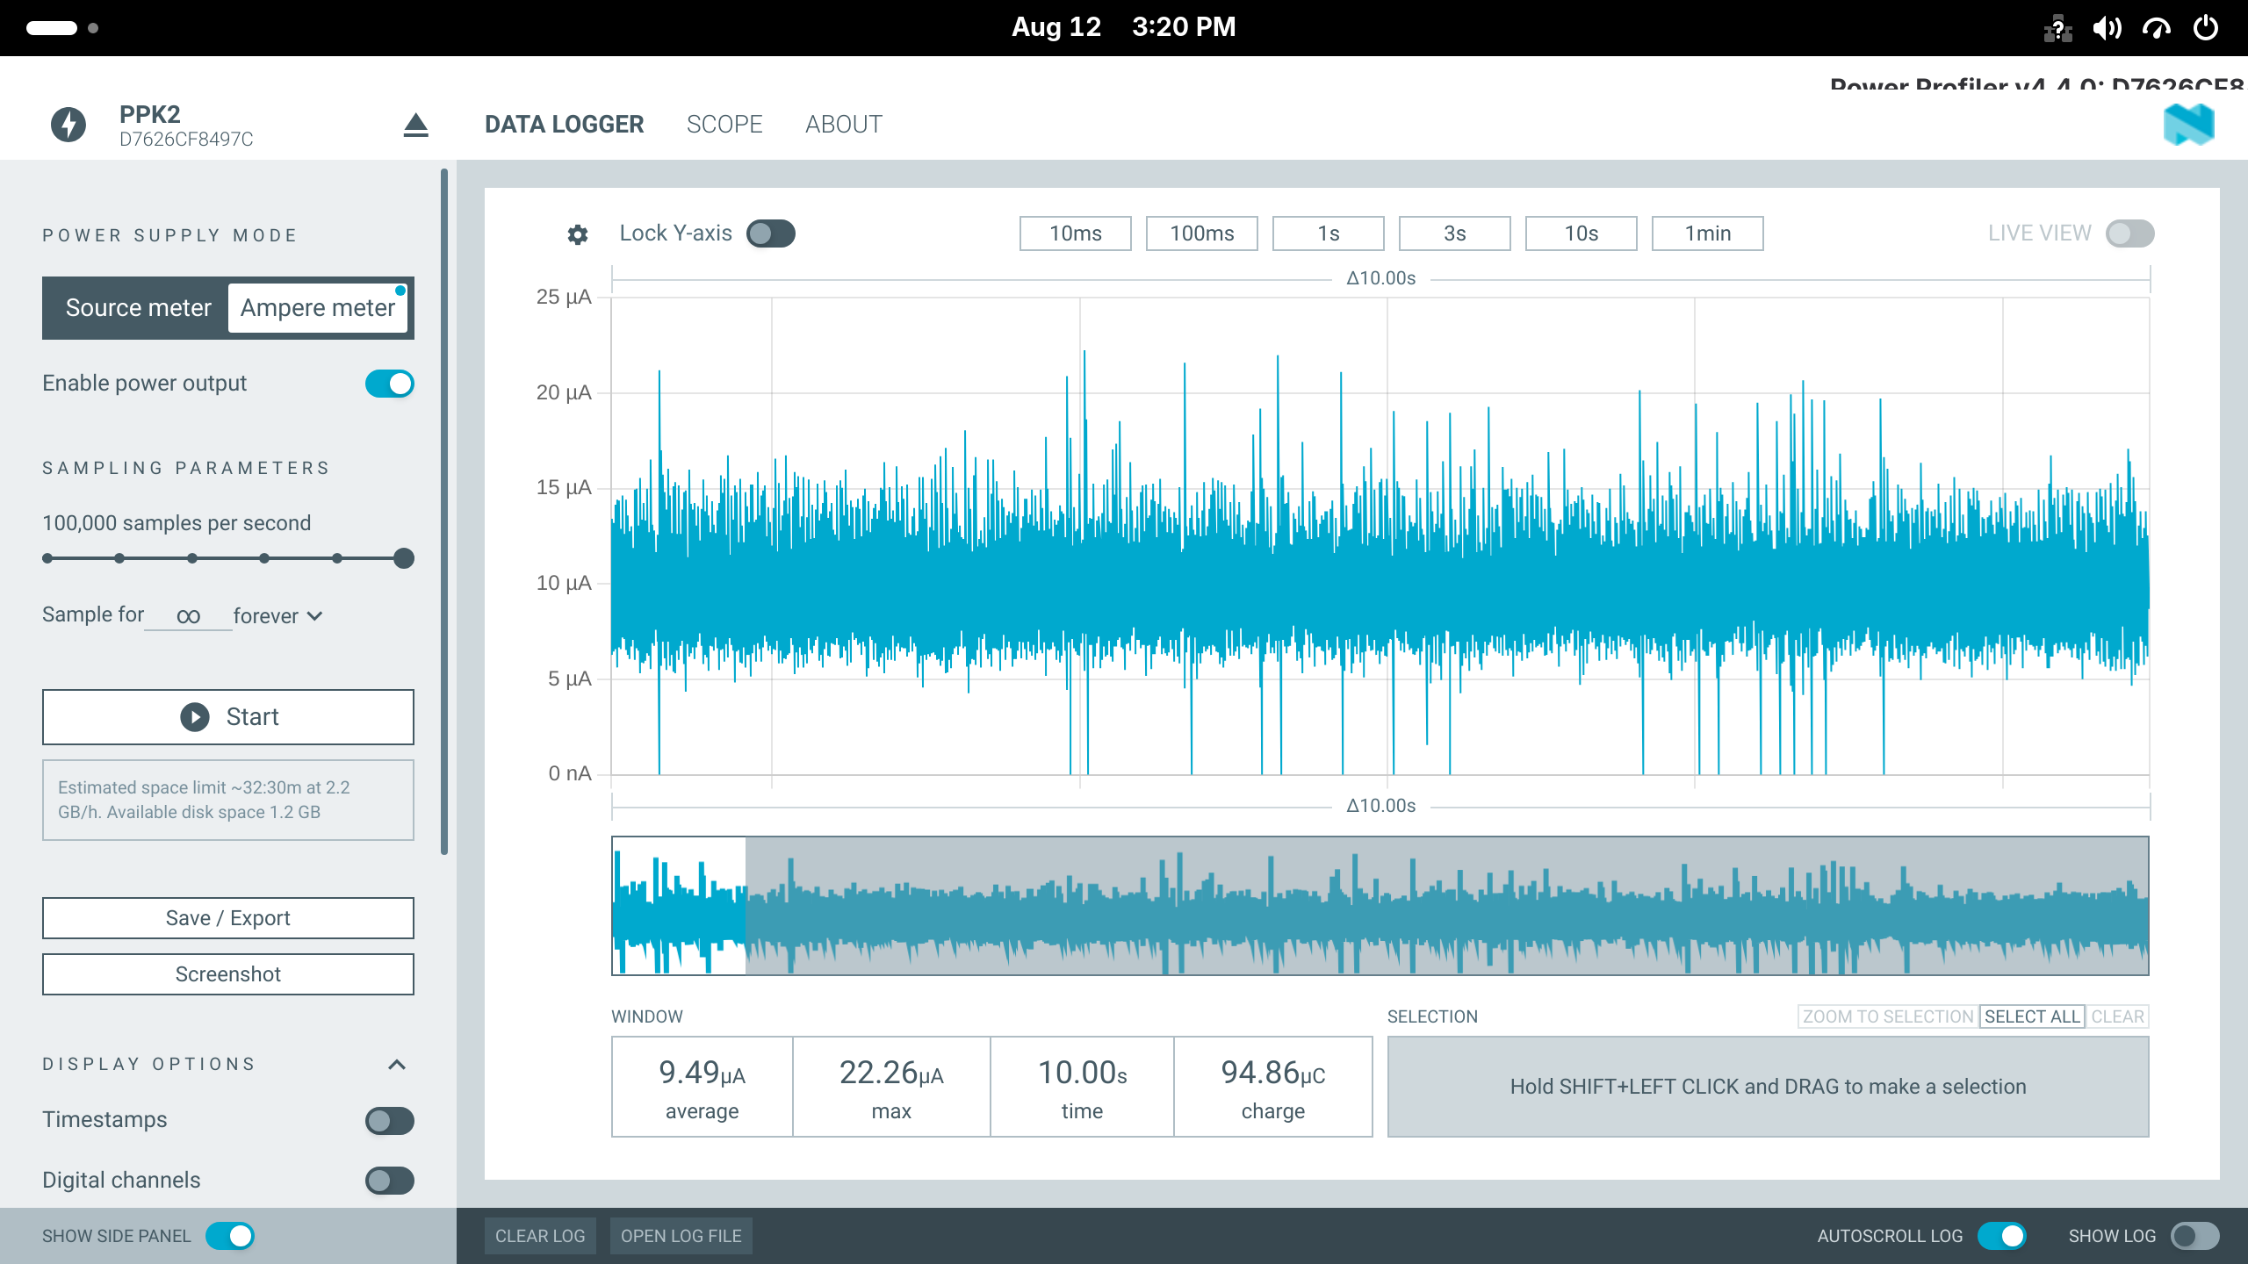Screen dimensions: 2248x1264
Task: Toggle the Lock Y-axis switch
Action: point(771,233)
